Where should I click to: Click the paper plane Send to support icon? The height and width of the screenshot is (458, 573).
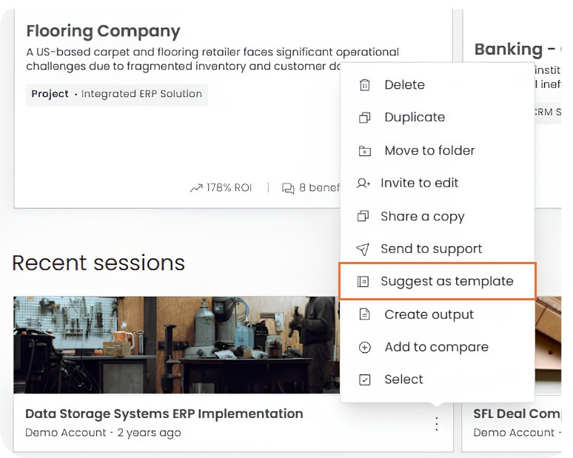363,249
